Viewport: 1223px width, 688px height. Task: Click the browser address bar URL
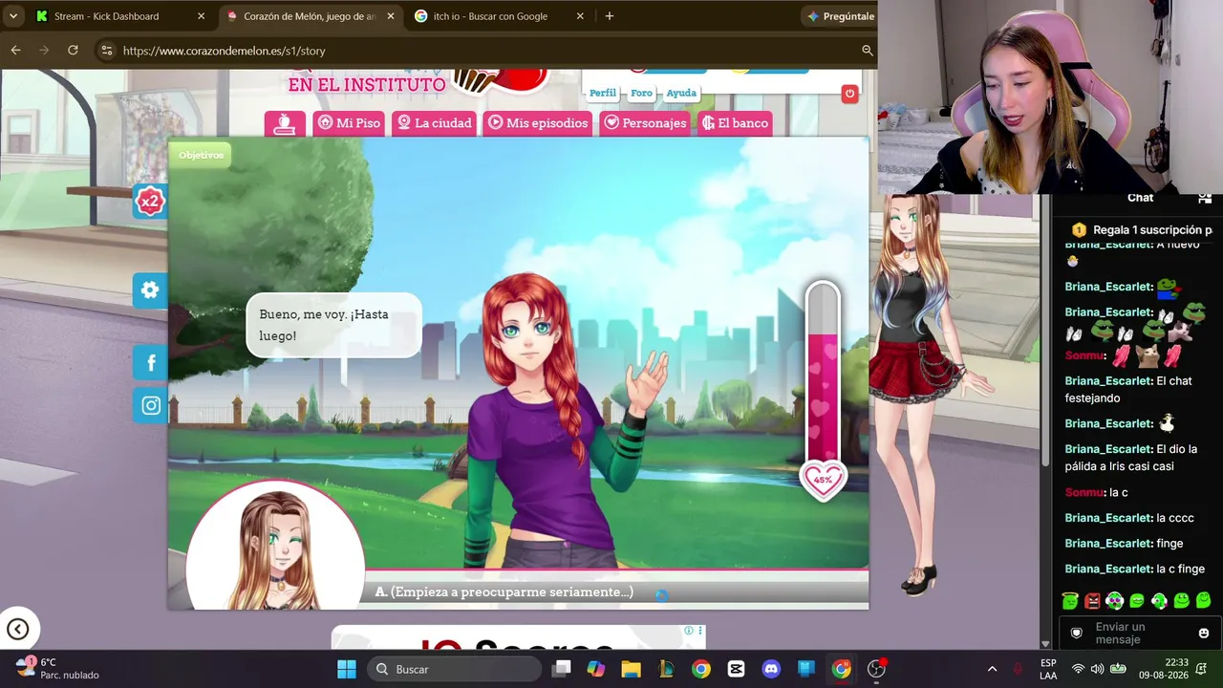(225, 51)
